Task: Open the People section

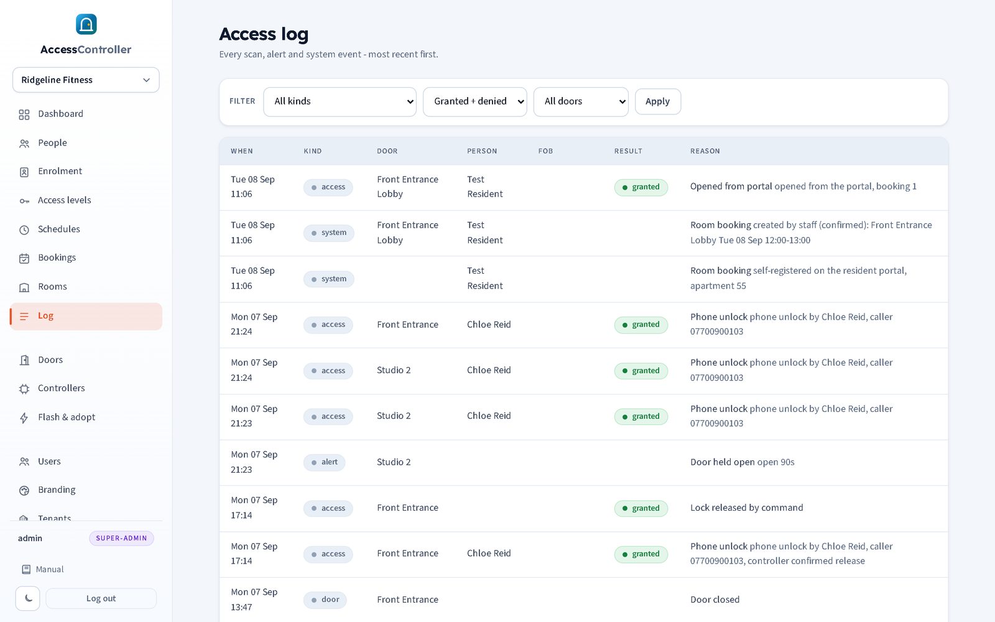Action: 86,142
